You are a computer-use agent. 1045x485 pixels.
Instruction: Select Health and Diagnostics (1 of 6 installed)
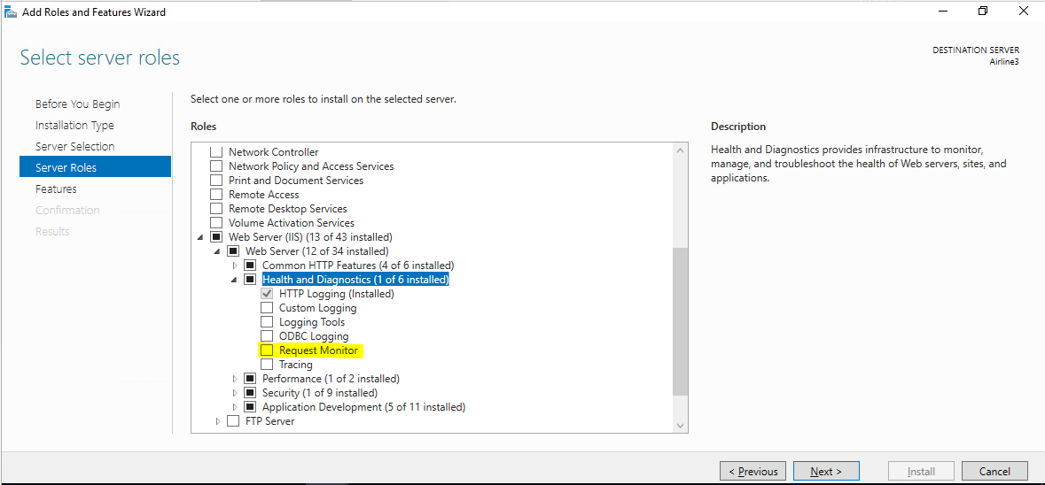pyautogui.click(x=355, y=280)
